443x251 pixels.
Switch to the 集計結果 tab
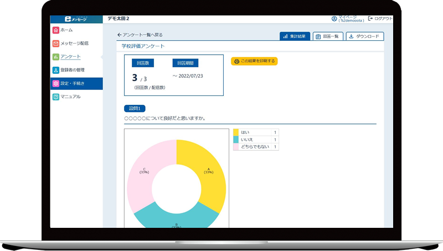(295, 36)
